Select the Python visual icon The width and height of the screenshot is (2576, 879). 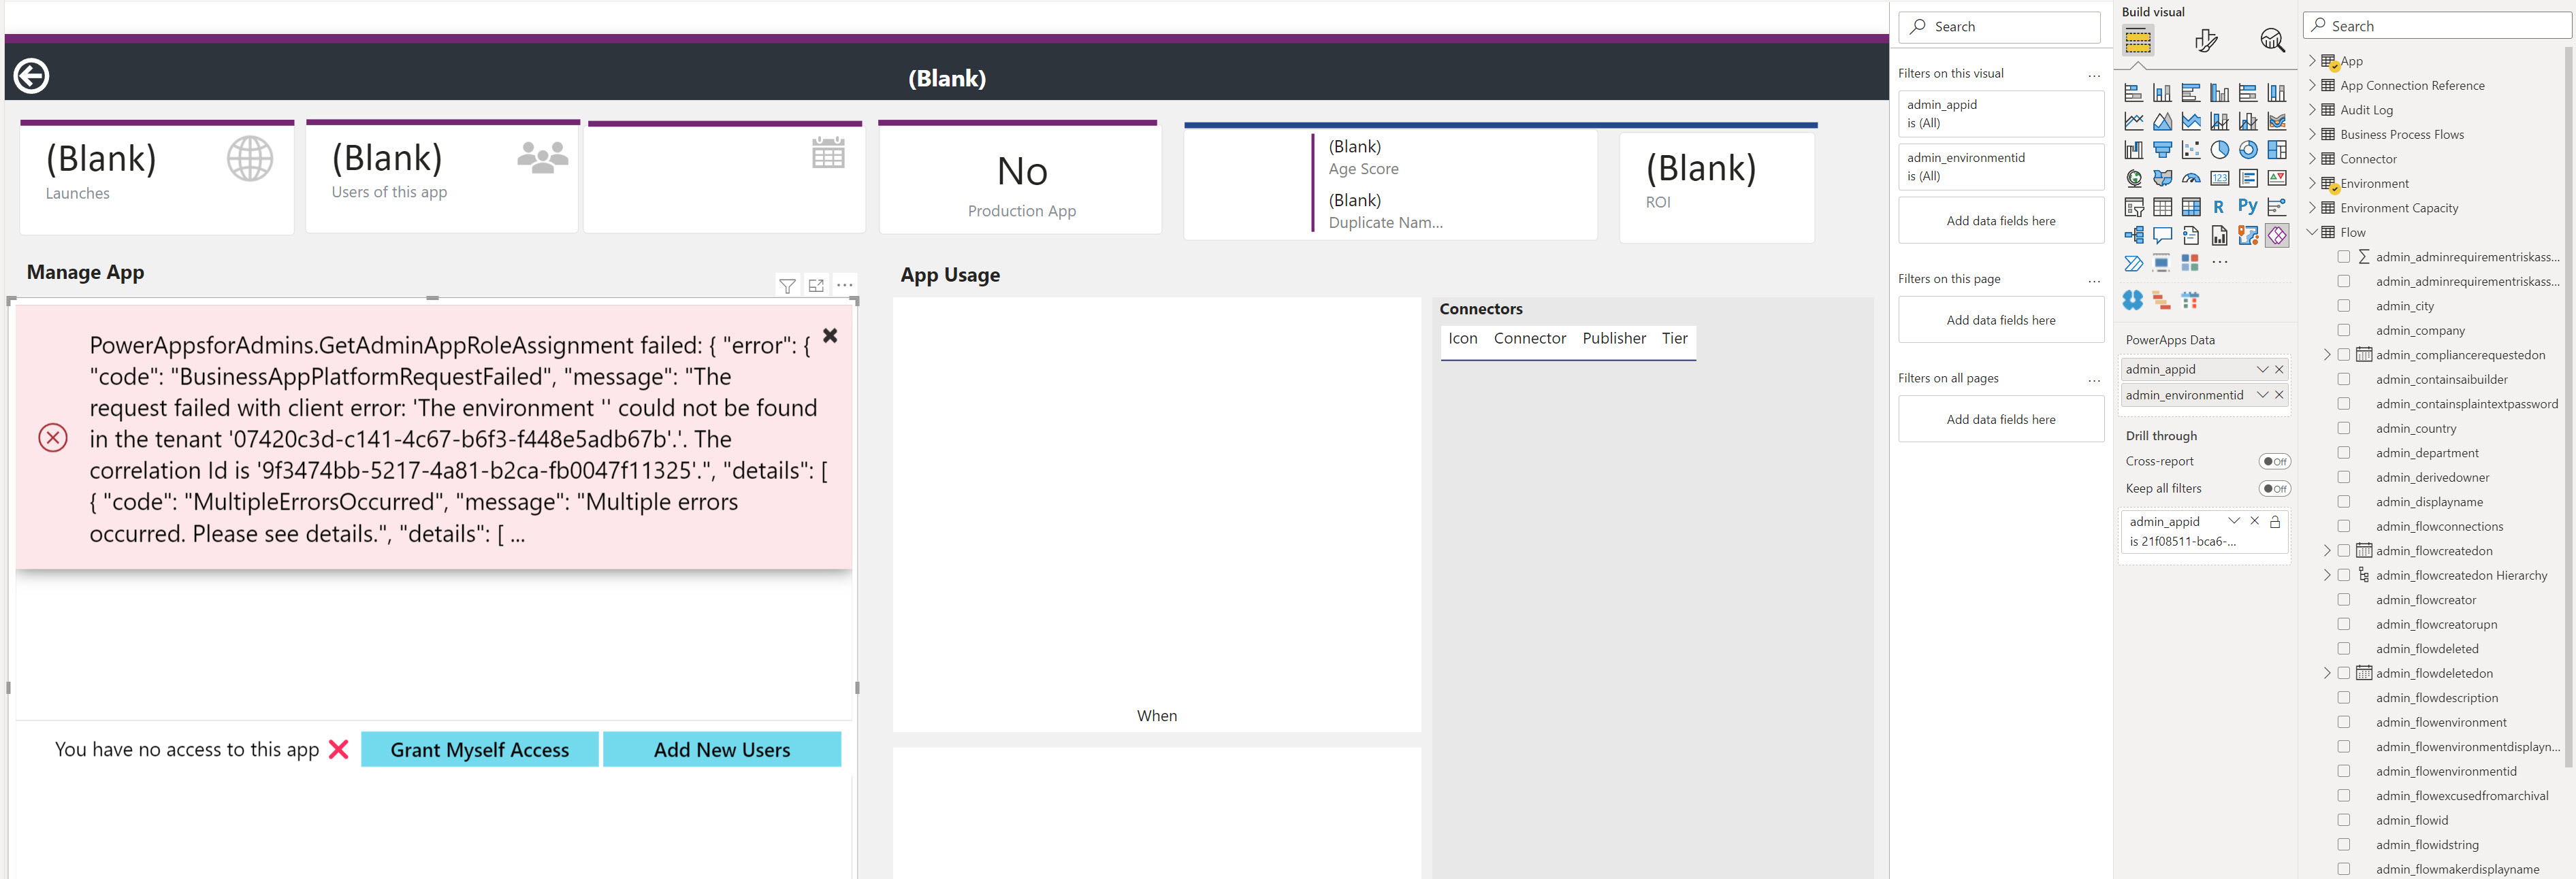click(2248, 207)
